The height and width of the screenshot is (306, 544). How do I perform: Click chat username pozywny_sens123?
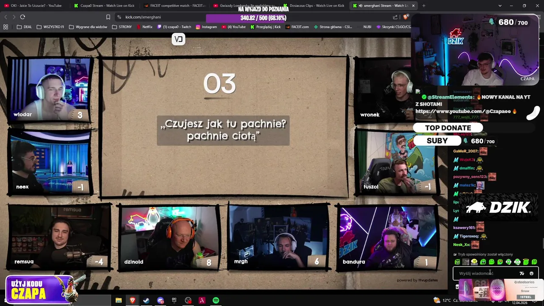470,177
